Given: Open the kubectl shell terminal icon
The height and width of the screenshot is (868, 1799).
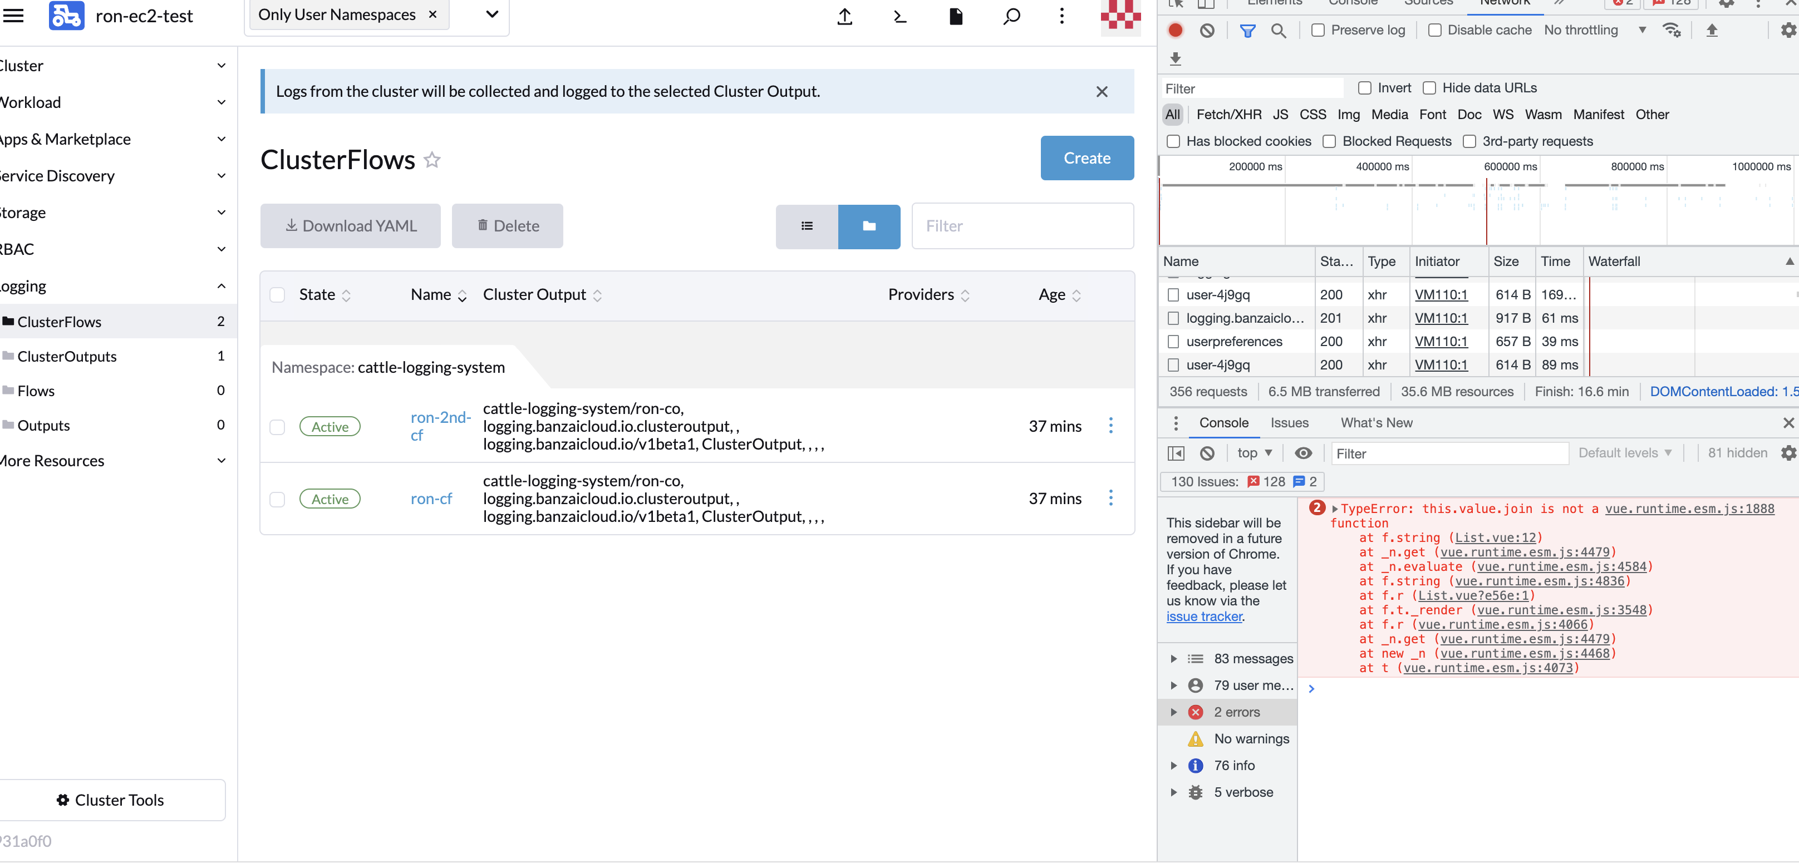Looking at the screenshot, I should (x=899, y=17).
